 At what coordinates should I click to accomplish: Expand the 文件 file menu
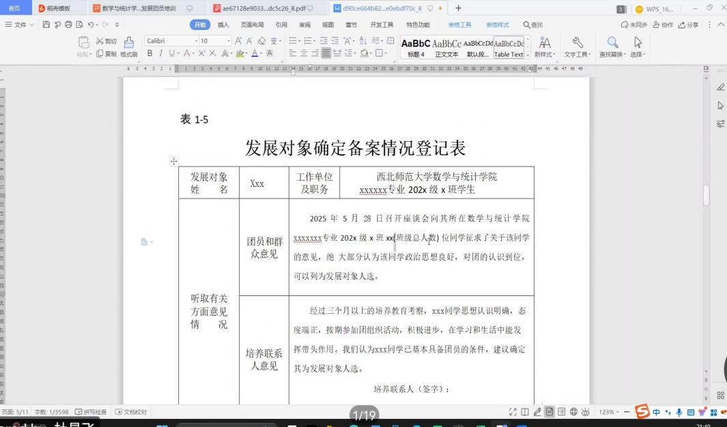20,25
